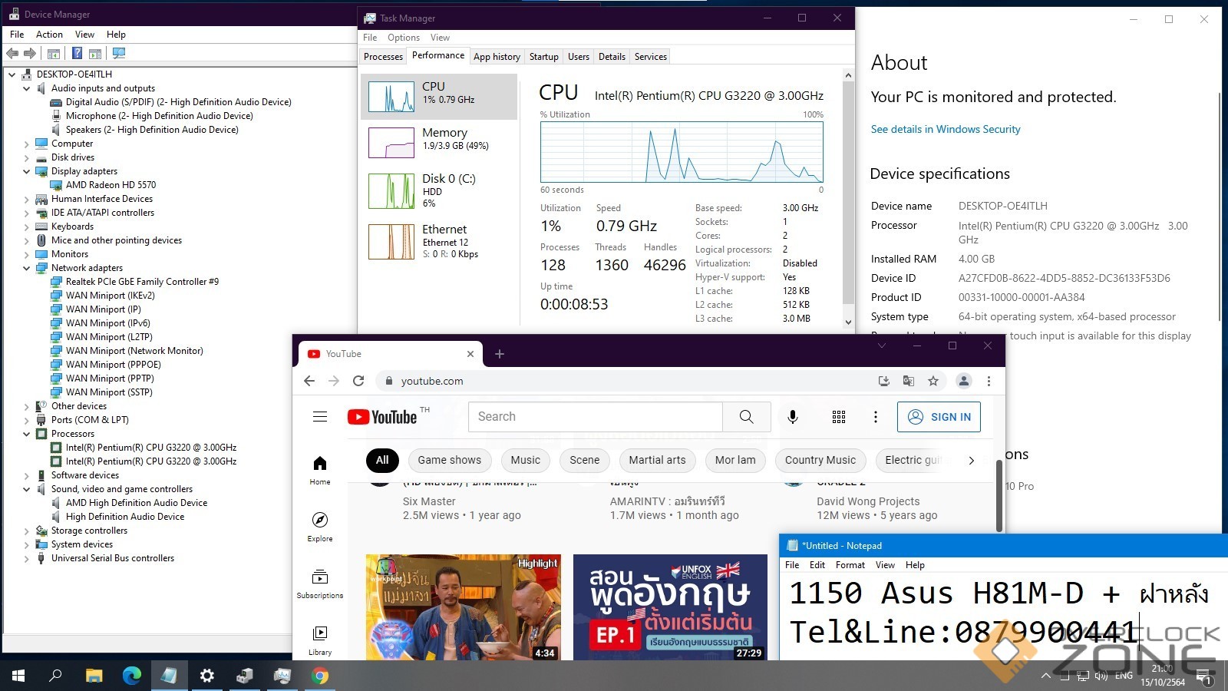Expand the Disk drives tree node
This screenshot has height=691, width=1228.
(x=27, y=157)
